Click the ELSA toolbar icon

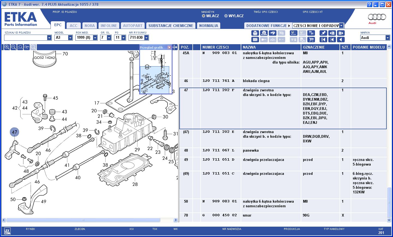tap(294, 33)
